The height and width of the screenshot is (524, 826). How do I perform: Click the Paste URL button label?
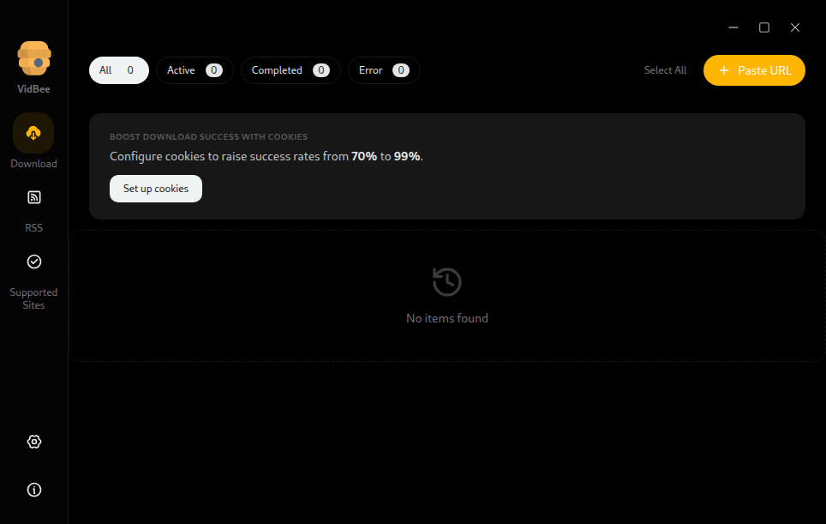pos(764,70)
